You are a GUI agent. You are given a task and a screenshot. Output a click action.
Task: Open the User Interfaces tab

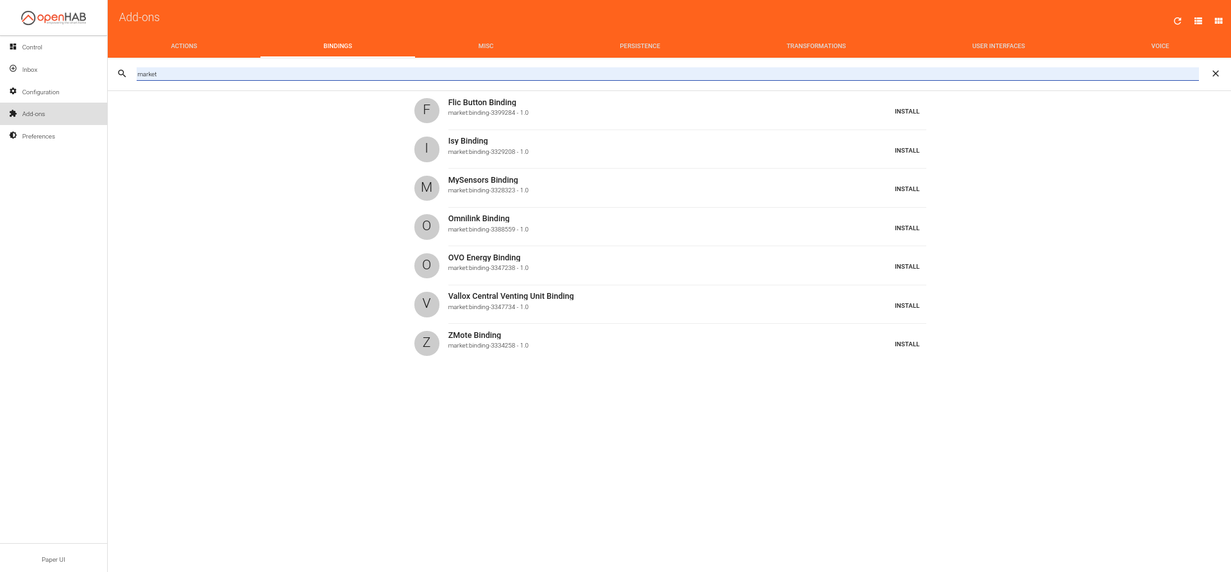point(998,46)
